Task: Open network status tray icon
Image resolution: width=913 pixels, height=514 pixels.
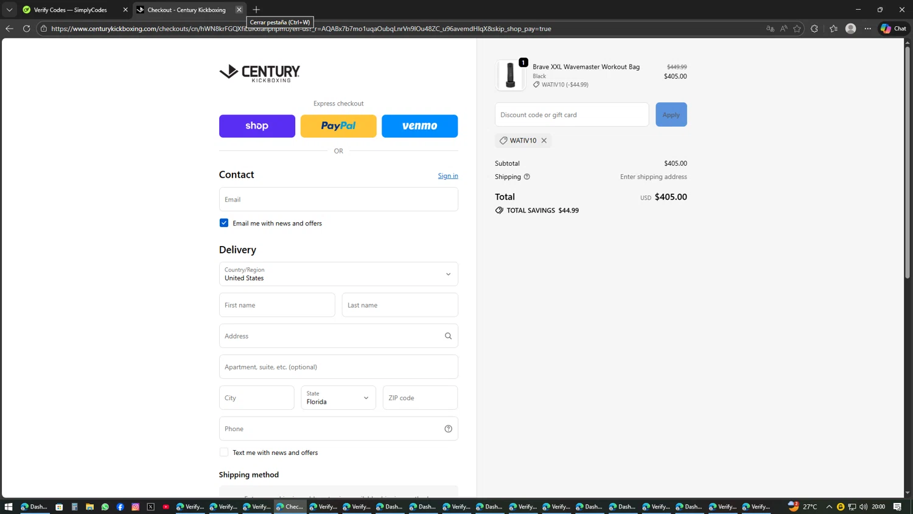Action: point(852,507)
